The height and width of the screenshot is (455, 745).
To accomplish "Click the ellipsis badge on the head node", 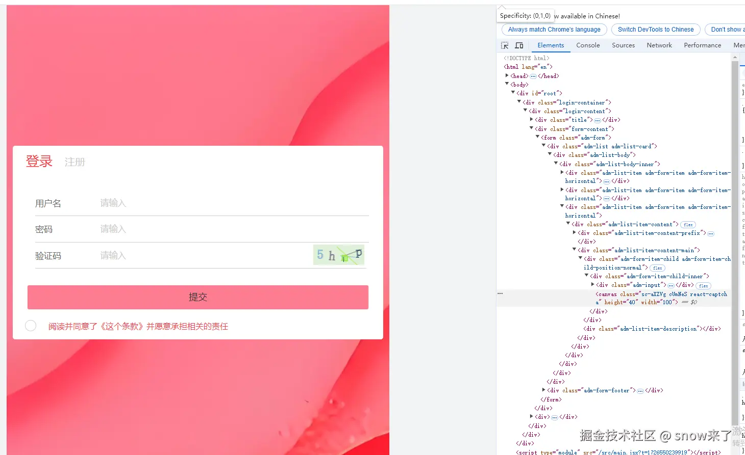I will pos(533,76).
